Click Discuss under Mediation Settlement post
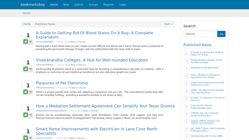This screenshot has height=140, width=249. tap(95, 111)
